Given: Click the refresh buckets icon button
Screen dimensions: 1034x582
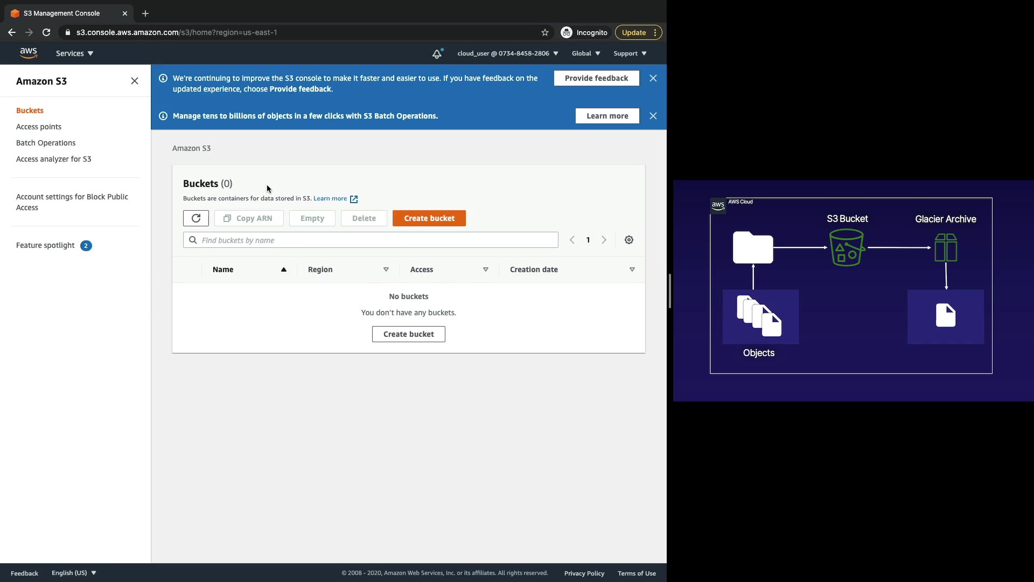Looking at the screenshot, I should tap(196, 218).
